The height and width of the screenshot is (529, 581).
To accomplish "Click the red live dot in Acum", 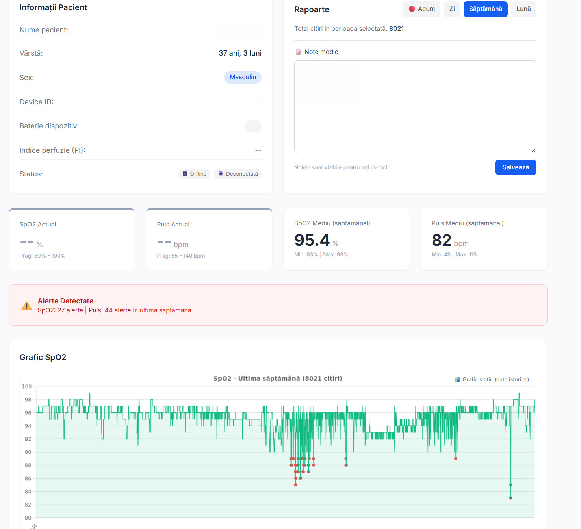I will 412,9.
